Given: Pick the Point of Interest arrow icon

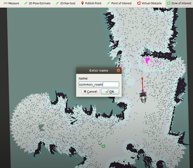Looking at the screenshot, I should point(109,3).
